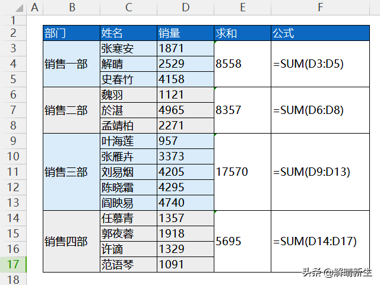Select name cell 於湛
380x285 pixels.
tap(129, 110)
